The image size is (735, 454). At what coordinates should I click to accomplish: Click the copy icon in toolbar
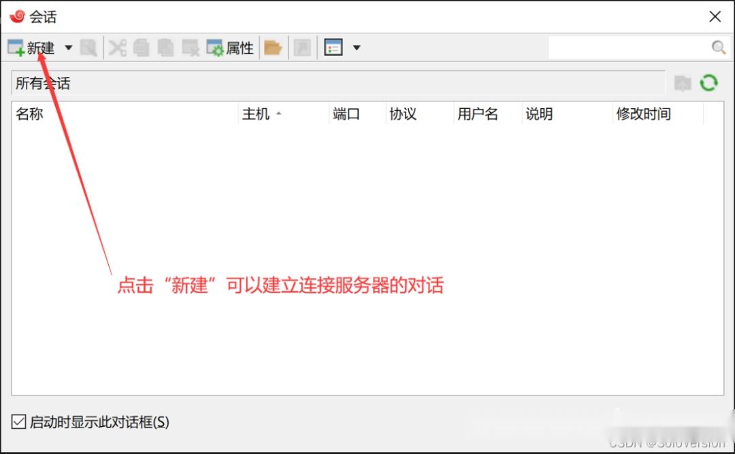point(141,48)
